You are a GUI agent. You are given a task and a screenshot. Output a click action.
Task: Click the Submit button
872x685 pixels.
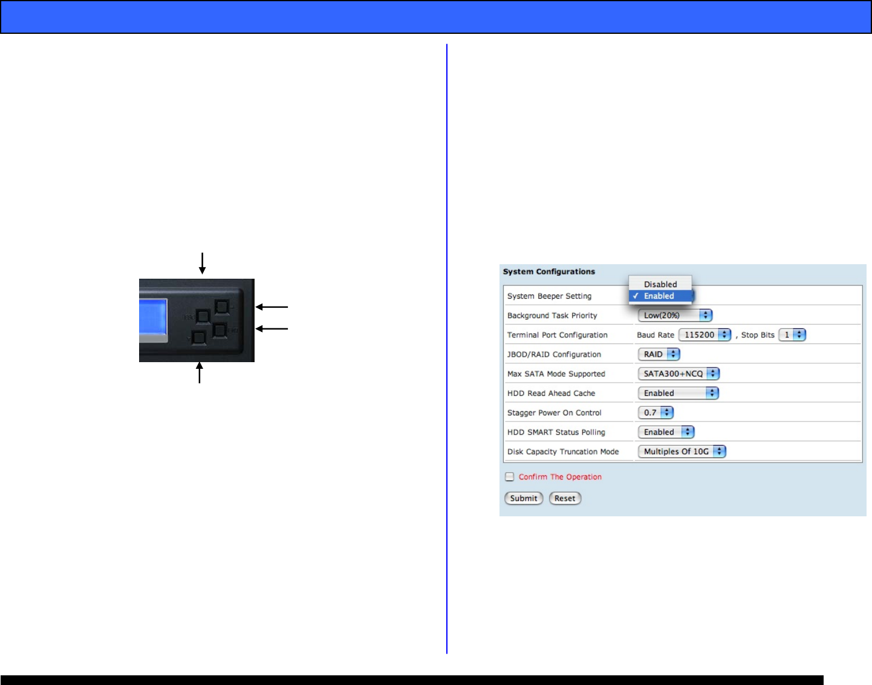(x=524, y=498)
